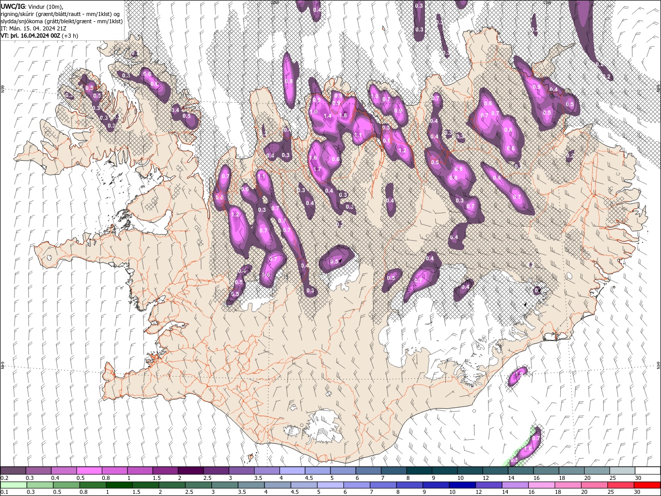Click the deep navy swatch above 10 in the rain legend

(x=462, y=485)
